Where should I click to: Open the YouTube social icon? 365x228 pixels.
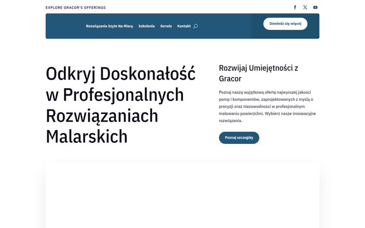point(315,8)
